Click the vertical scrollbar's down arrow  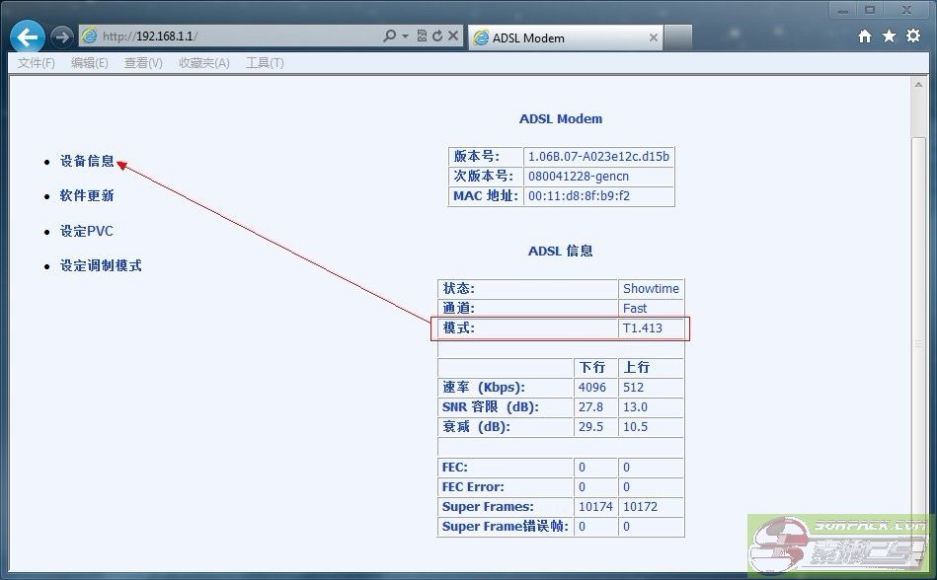919,558
